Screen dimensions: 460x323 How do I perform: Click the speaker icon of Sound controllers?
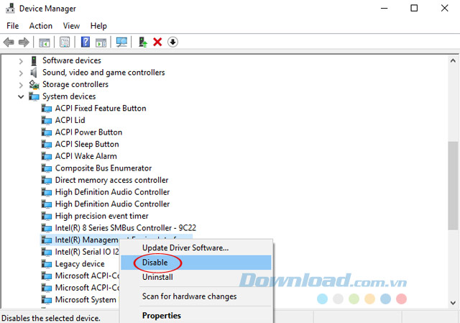[34, 72]
